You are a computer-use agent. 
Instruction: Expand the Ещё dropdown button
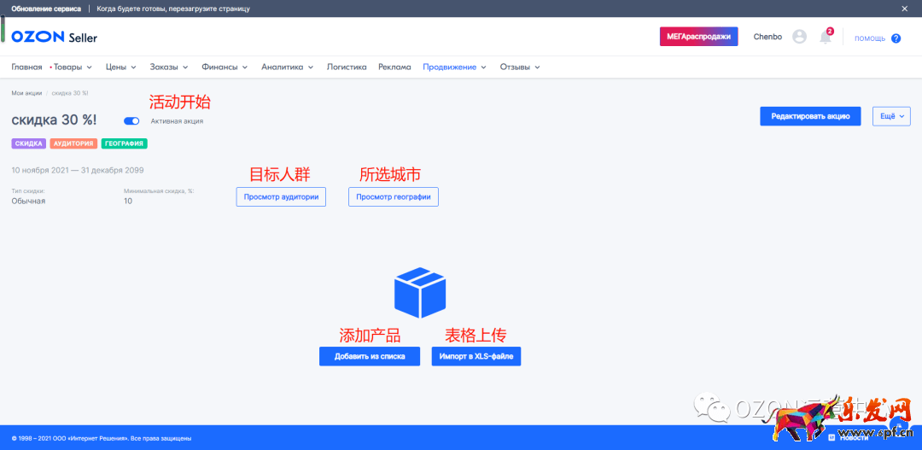891,116
